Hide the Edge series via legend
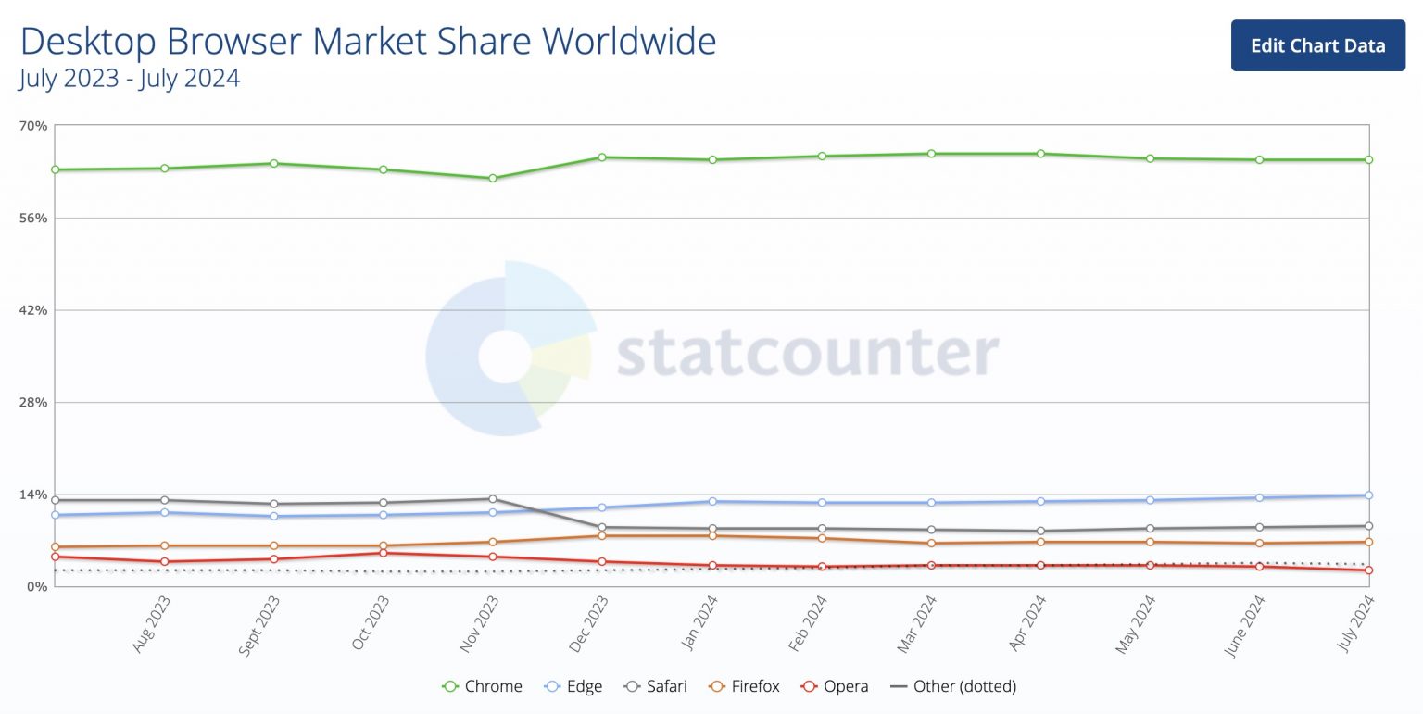The height and width of the screenshot is (714, 1423). coord(573,686)
